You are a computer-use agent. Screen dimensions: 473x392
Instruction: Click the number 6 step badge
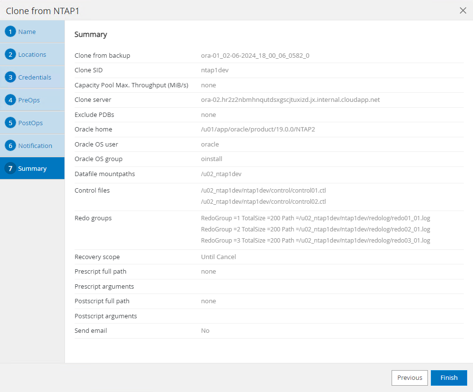coord(11,146)
